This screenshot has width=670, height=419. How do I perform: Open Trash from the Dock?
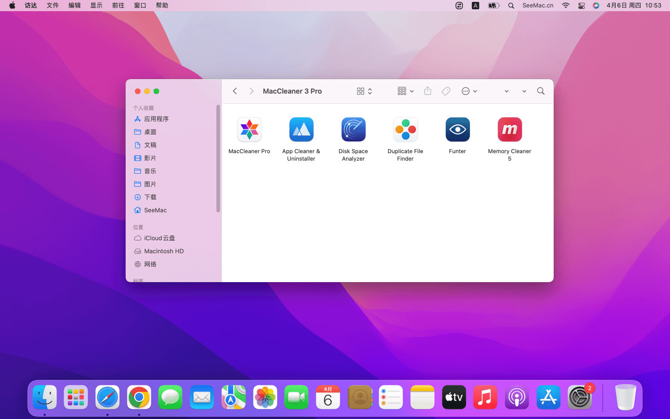click(625, 398)
